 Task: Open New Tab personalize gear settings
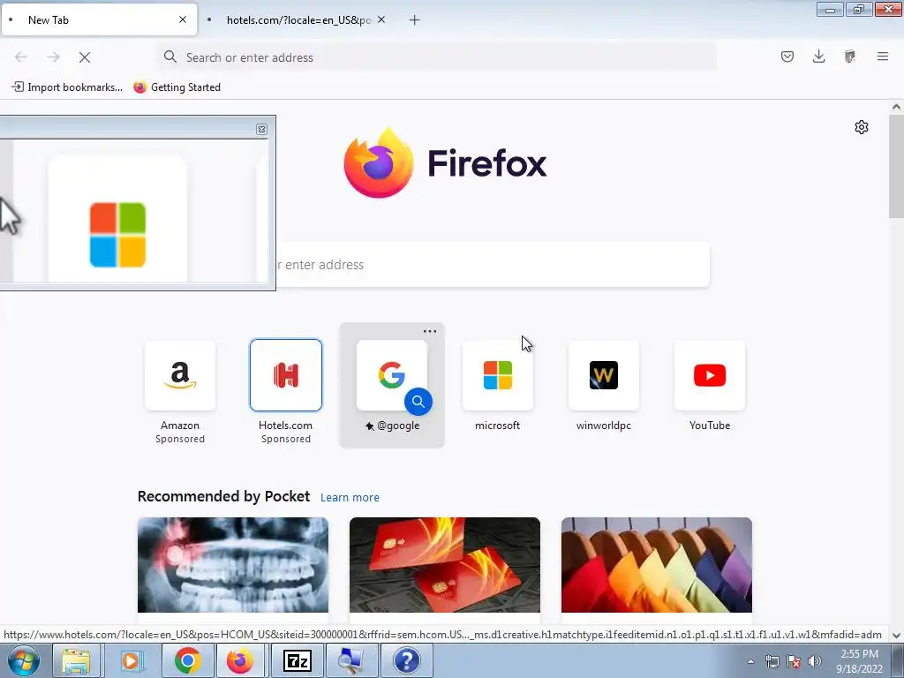[862, 127]
